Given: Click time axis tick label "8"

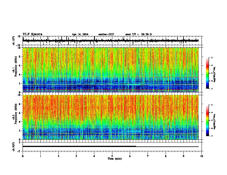Looking at the screenshot, I should click(166, 156).
